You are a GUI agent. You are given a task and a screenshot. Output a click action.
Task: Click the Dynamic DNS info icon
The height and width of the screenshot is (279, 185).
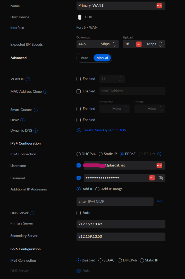(x=36, y=131)
